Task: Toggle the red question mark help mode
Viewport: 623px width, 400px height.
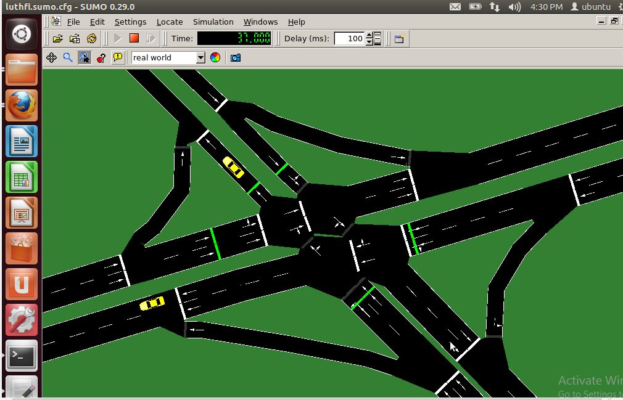Action: [101, 57]
